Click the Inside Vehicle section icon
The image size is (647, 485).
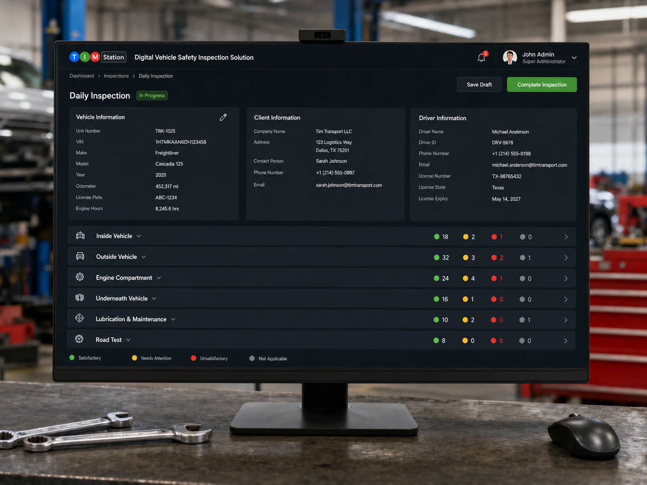pos(80,235)
